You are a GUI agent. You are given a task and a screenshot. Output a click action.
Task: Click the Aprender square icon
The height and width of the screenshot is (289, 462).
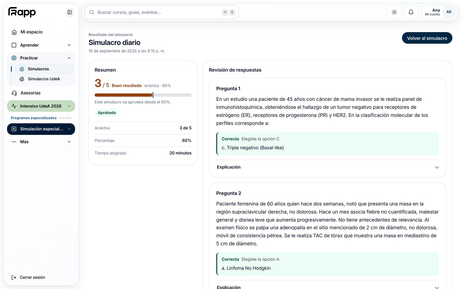coord(14,45)
